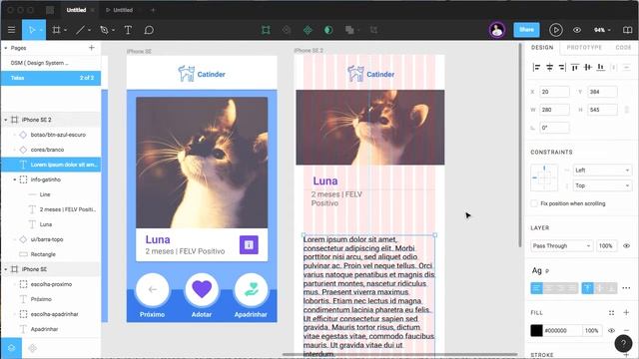
Task: Select the Comment tool
Action: point(149,30)
